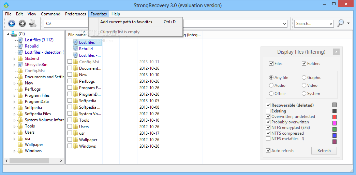This screenshot has height=175, width=356.
Task: Select the Graphic radio button
Action: click(304, 78)
